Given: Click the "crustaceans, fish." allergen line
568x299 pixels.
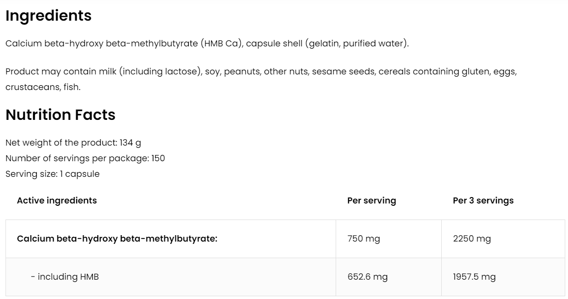Looking at the screenshot, I should 43,87.
